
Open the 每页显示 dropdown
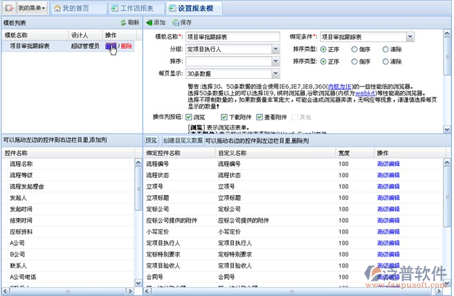pyautogui.click(x=275, y=73)
